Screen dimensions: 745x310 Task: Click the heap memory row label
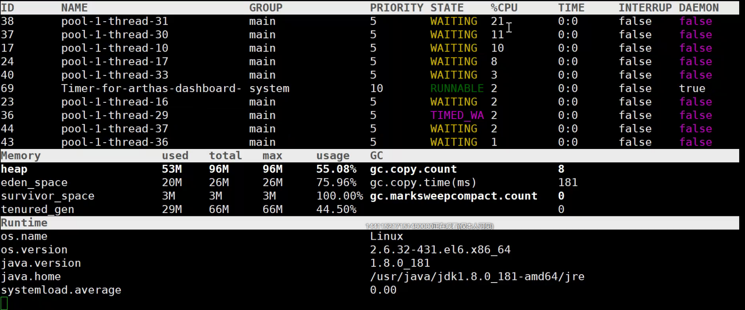[x=14, y=169]
